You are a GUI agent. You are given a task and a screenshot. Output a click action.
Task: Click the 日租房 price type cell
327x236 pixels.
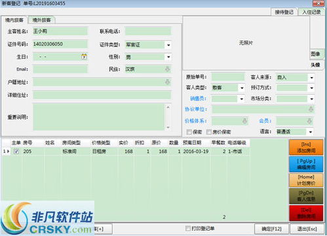click(x=104, y=151)
